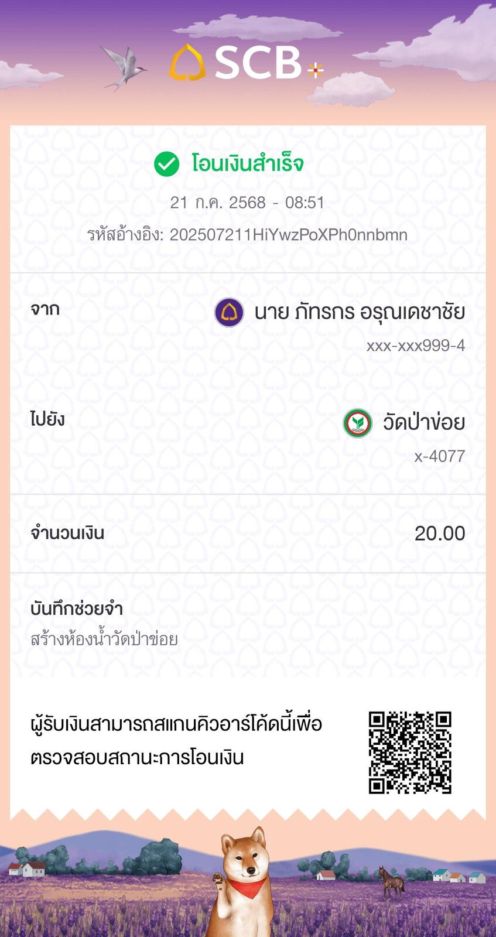Click the green Kasikorn bank icon beside recipient
Screen dimensions: 496x937
[357, 423]
